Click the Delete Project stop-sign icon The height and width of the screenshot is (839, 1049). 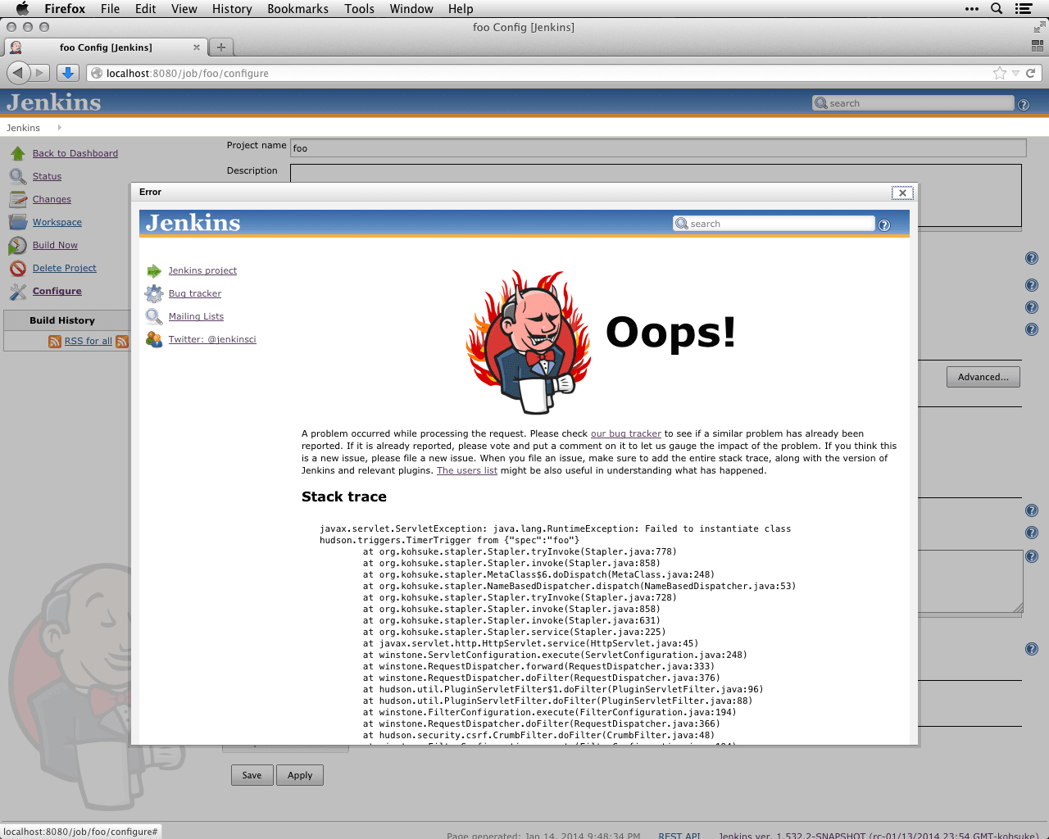click(18, 268)
